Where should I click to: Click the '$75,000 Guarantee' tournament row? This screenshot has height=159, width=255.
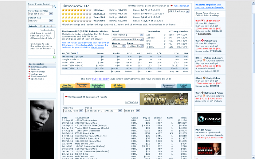pyautogui.click(x=124, y=121)
